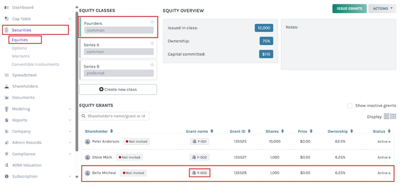Sort by Ownership column arrows
Image resolution: width=400 pixels, height=185 pixels.
351,131
